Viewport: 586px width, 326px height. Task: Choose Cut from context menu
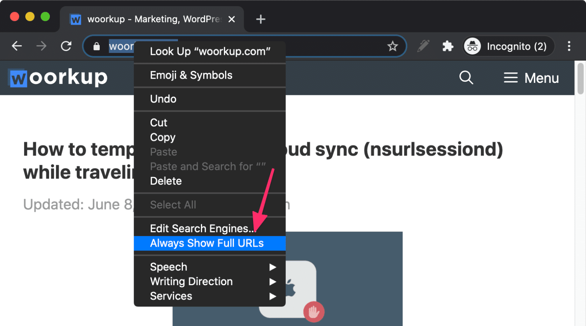210,123
